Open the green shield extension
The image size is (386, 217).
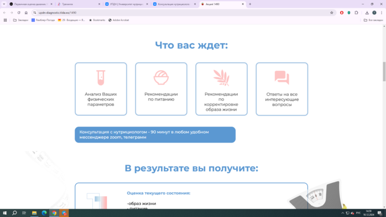click(349, 13)
